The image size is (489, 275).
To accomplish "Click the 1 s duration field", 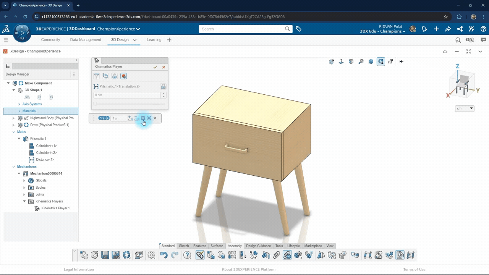I will point(118,118).
